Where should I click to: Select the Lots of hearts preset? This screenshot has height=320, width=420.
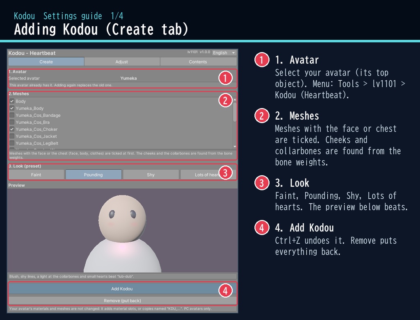pyautogui.click(x=208, y=175)
